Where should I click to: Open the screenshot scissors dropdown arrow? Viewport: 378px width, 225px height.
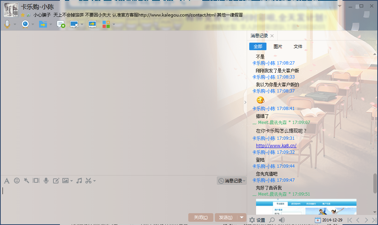(95, 181)
